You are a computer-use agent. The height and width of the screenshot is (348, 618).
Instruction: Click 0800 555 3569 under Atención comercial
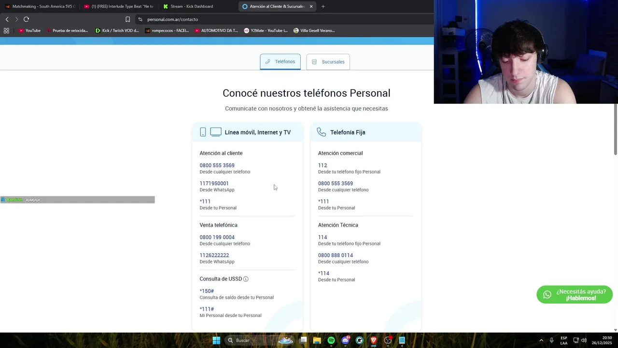click(336, 183)
